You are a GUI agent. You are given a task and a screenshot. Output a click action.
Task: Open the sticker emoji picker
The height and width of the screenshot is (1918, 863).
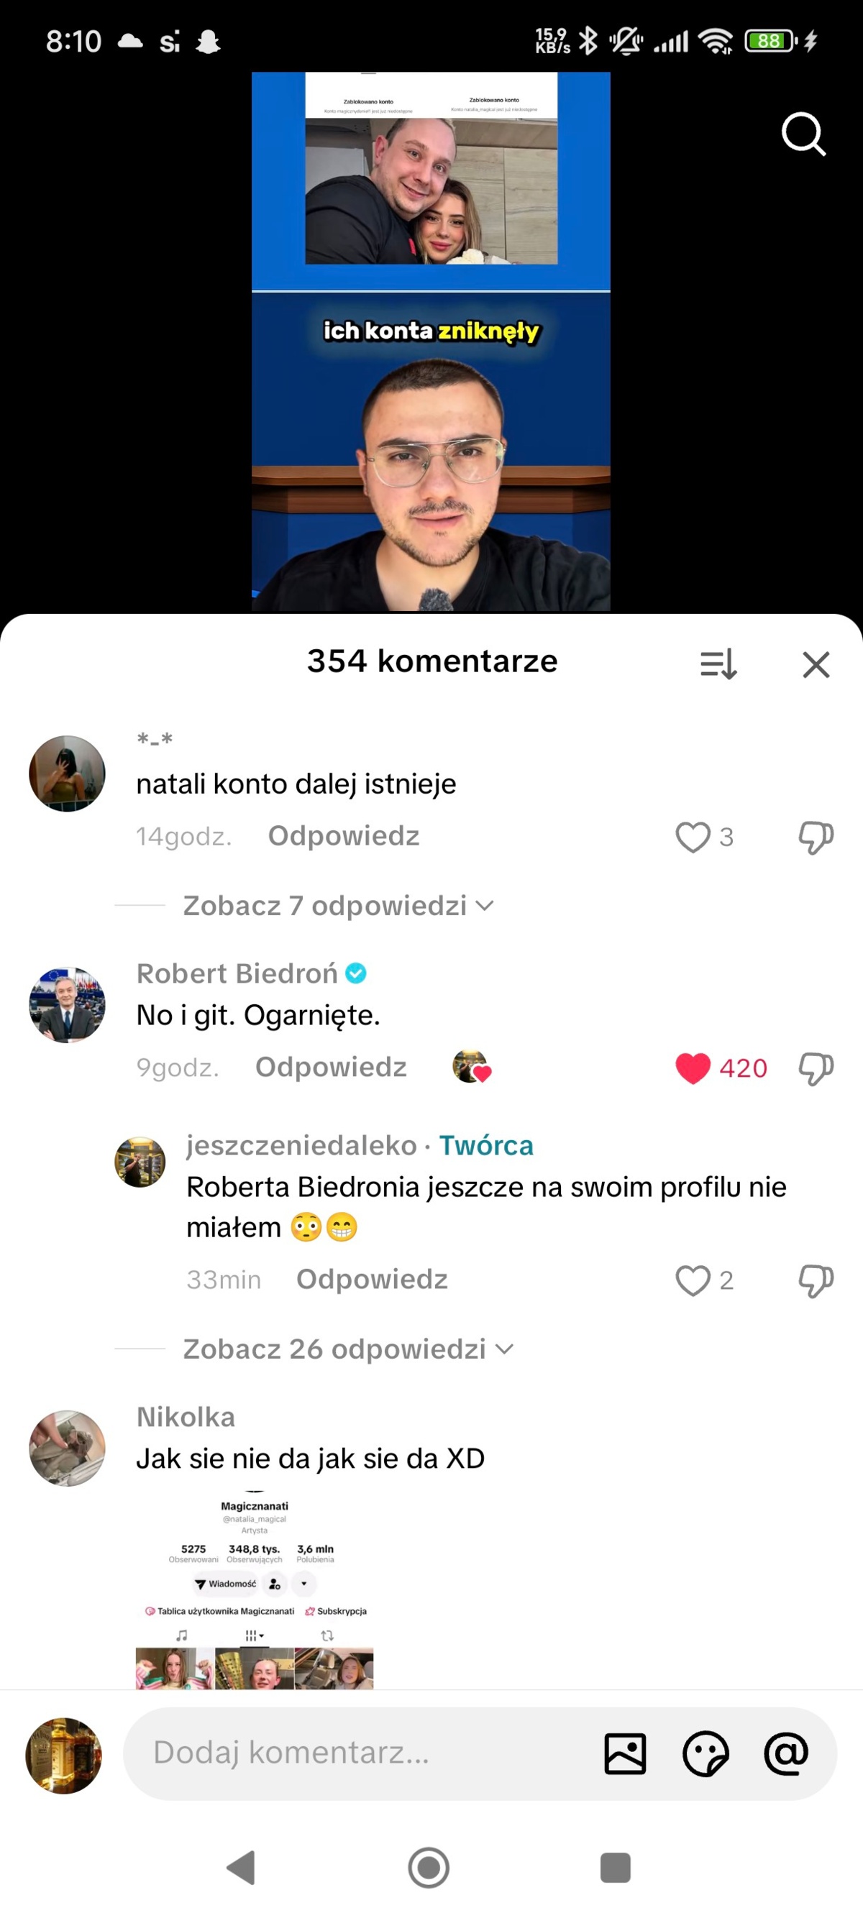706,1753
